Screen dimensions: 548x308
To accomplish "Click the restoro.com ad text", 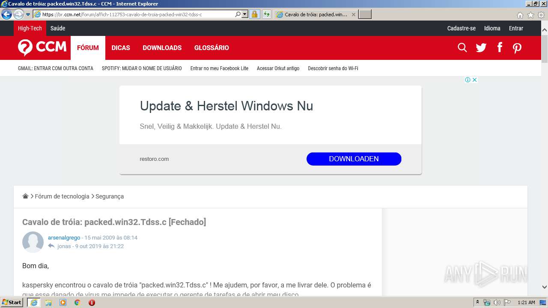I will pos(154,159).
